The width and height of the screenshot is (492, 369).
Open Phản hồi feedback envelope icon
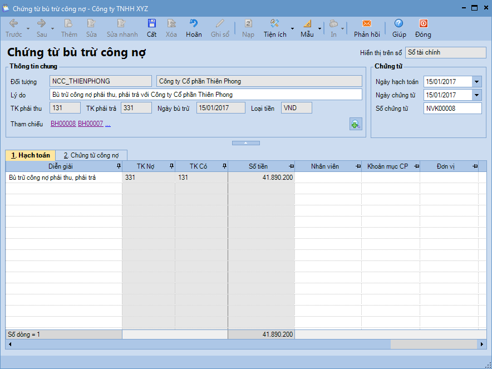(x=366, y=24)
